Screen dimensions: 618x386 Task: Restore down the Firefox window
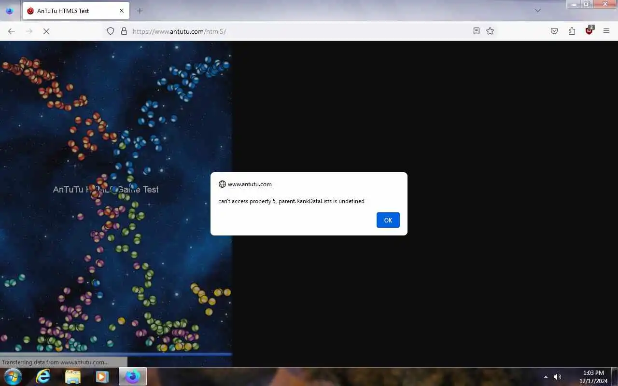587,4
